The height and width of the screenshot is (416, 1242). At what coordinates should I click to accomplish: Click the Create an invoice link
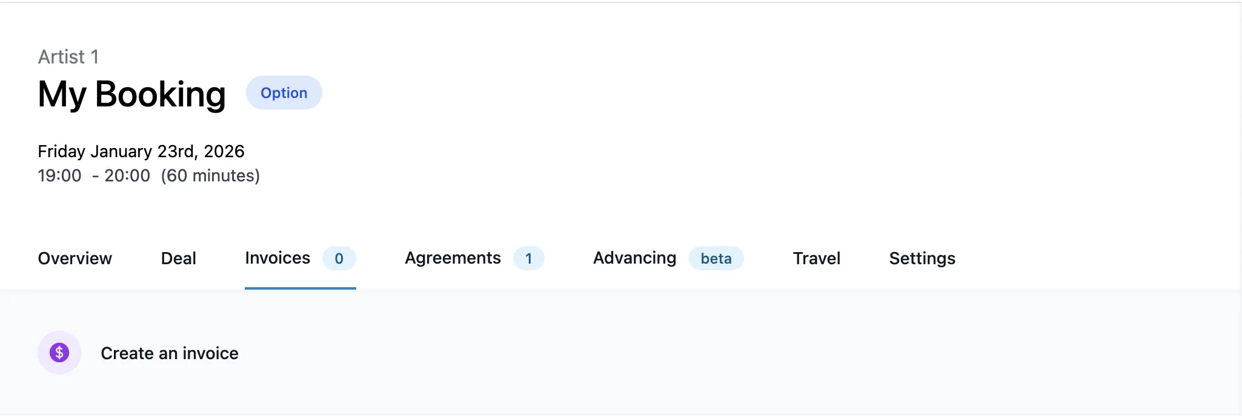point(170,353)
